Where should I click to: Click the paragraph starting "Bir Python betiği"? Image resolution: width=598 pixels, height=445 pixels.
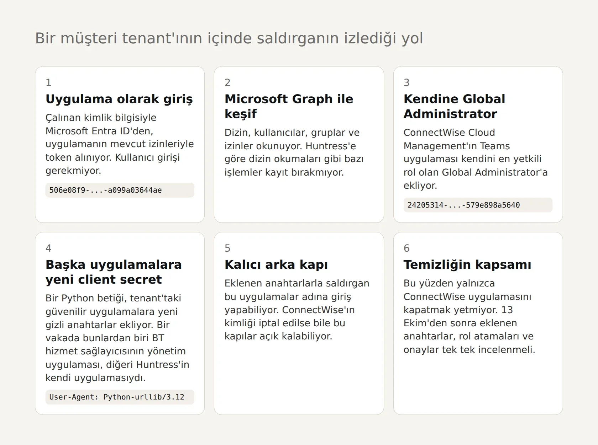click(x=117, y=338)
